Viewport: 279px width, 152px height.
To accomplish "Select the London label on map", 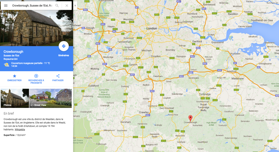I will pos(151,28).
